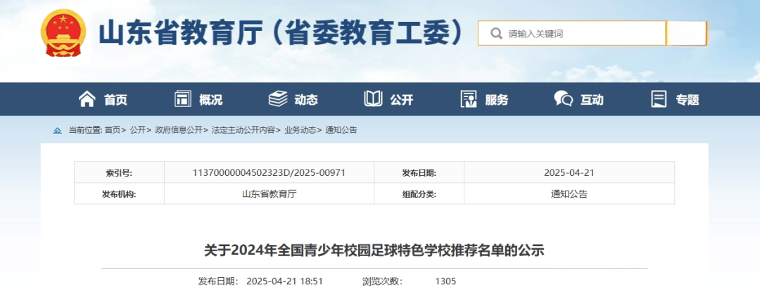Click the 山东省教育厅 table cell
The image size is (760, 299).
coord(269,194)
